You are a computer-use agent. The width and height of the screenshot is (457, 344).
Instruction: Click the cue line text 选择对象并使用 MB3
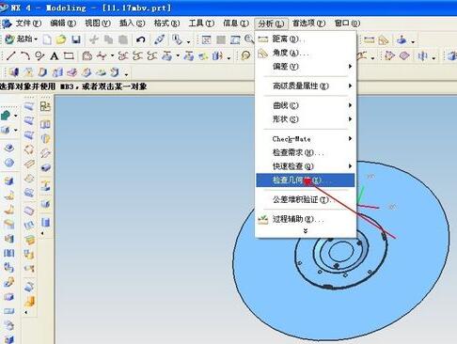coord(37,86)
